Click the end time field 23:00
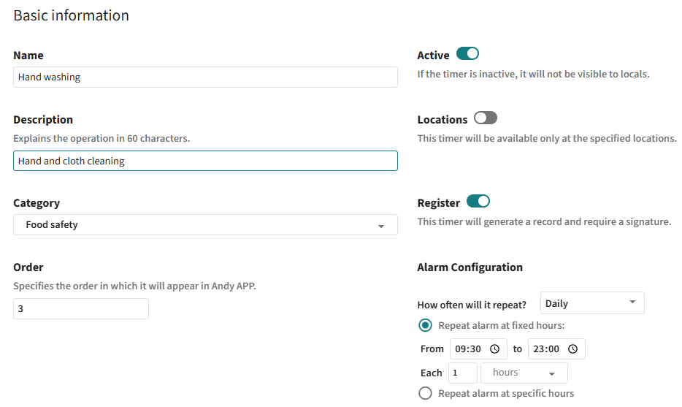 tap(556, 349)
